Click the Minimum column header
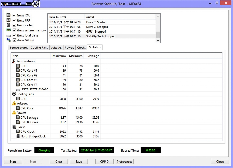The image size is (233, 168). [x=59, y=56]
